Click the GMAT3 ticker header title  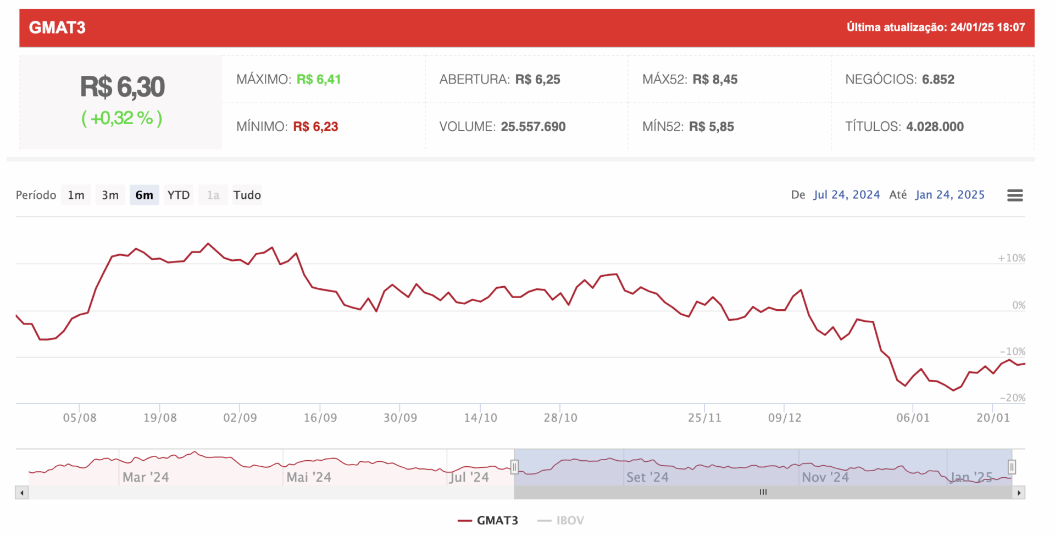click(x=57, y=27)
